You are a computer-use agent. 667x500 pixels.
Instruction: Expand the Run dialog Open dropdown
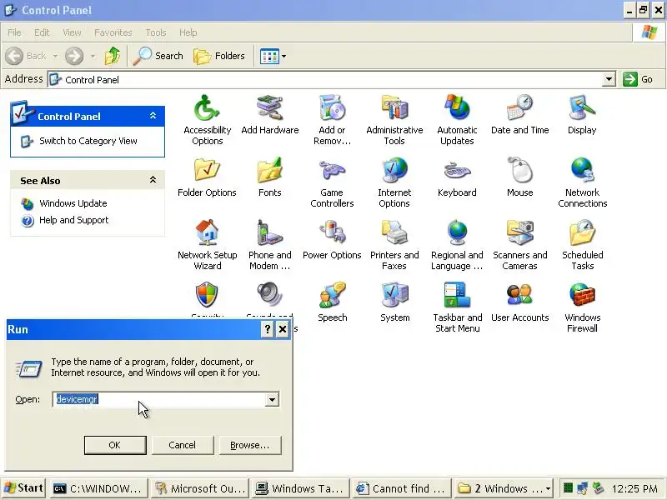click(272, 399)
